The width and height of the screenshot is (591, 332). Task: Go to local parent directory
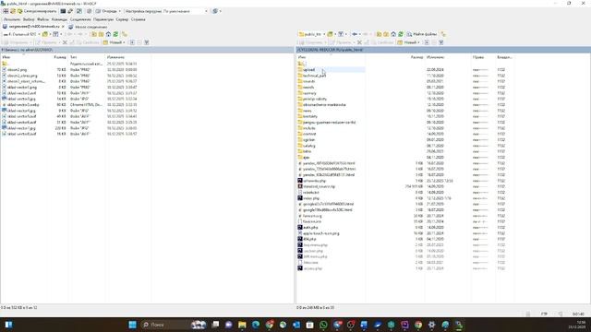(94, 34)
